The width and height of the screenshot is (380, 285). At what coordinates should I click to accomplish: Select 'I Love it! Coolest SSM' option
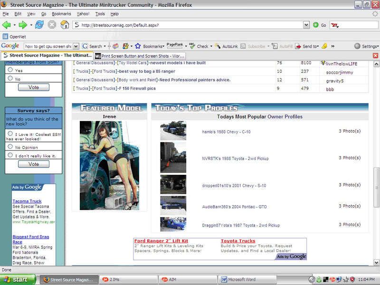[x=10, y=133]
